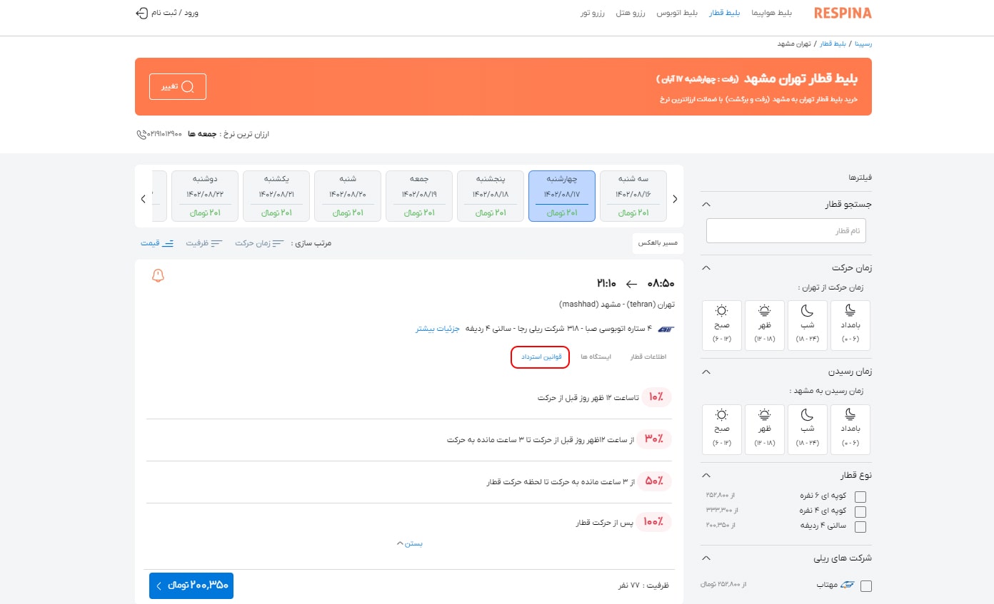Check the مهتاب railway company checkbox

click(x=866, y=585)
